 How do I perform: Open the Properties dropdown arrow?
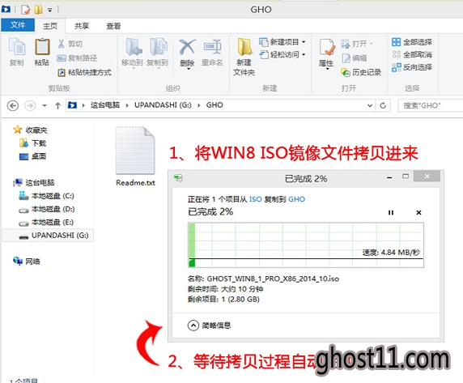327,69
